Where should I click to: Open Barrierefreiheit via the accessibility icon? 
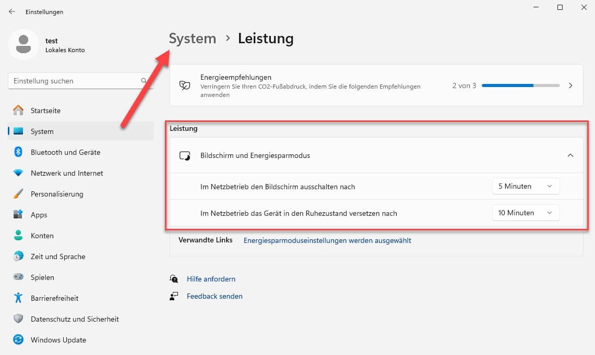[x=17, y=298]
